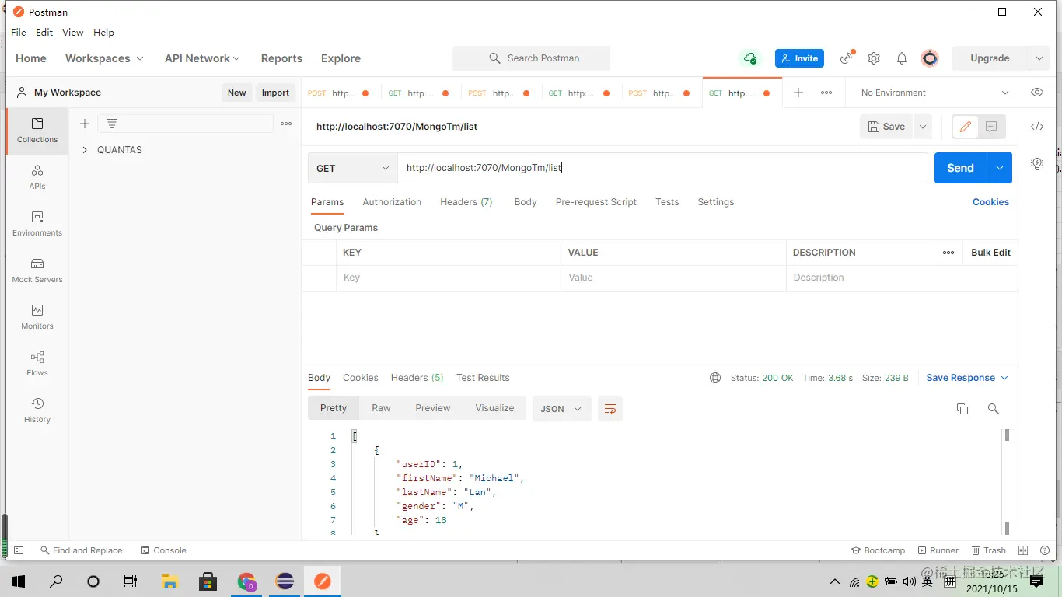Switch to comments mode icon
This screenshot has height=597, width=1062.
coord(991,127)
